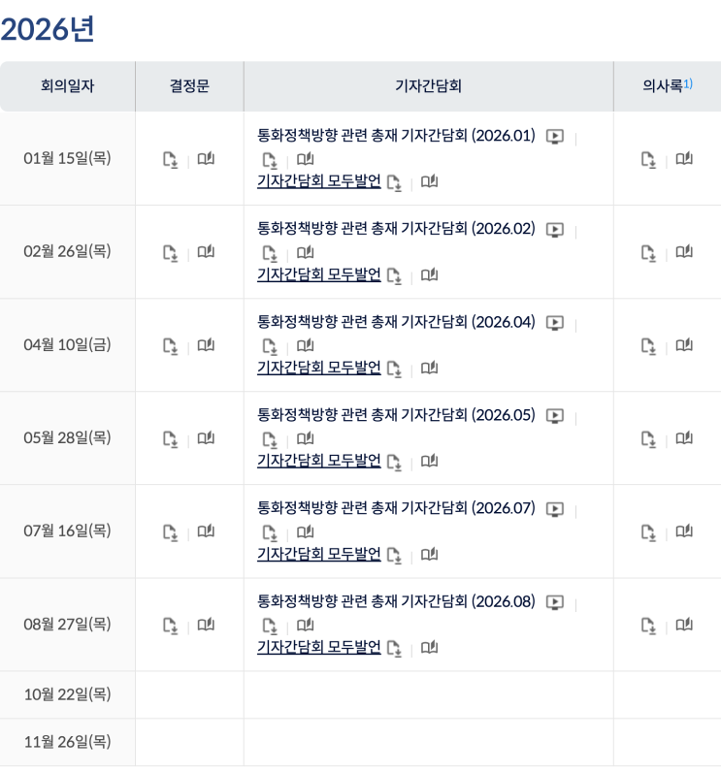Download the 07월 16일 opening remarks file
The width and height of the screenshot is (721, 772).
click(x=394, y=556)
